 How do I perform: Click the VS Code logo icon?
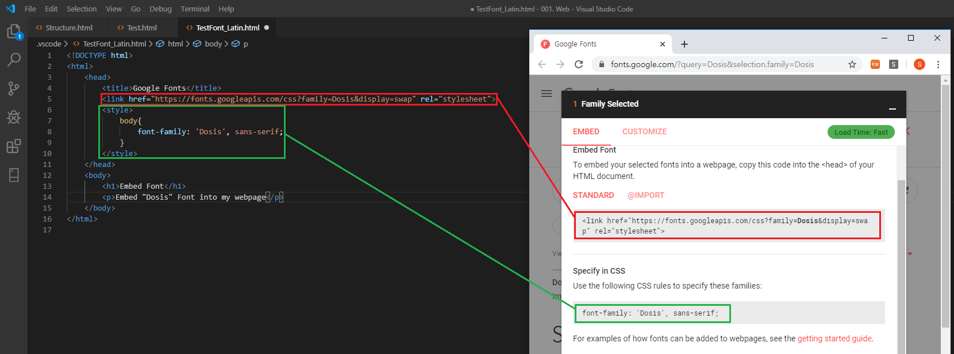[10, 9]
